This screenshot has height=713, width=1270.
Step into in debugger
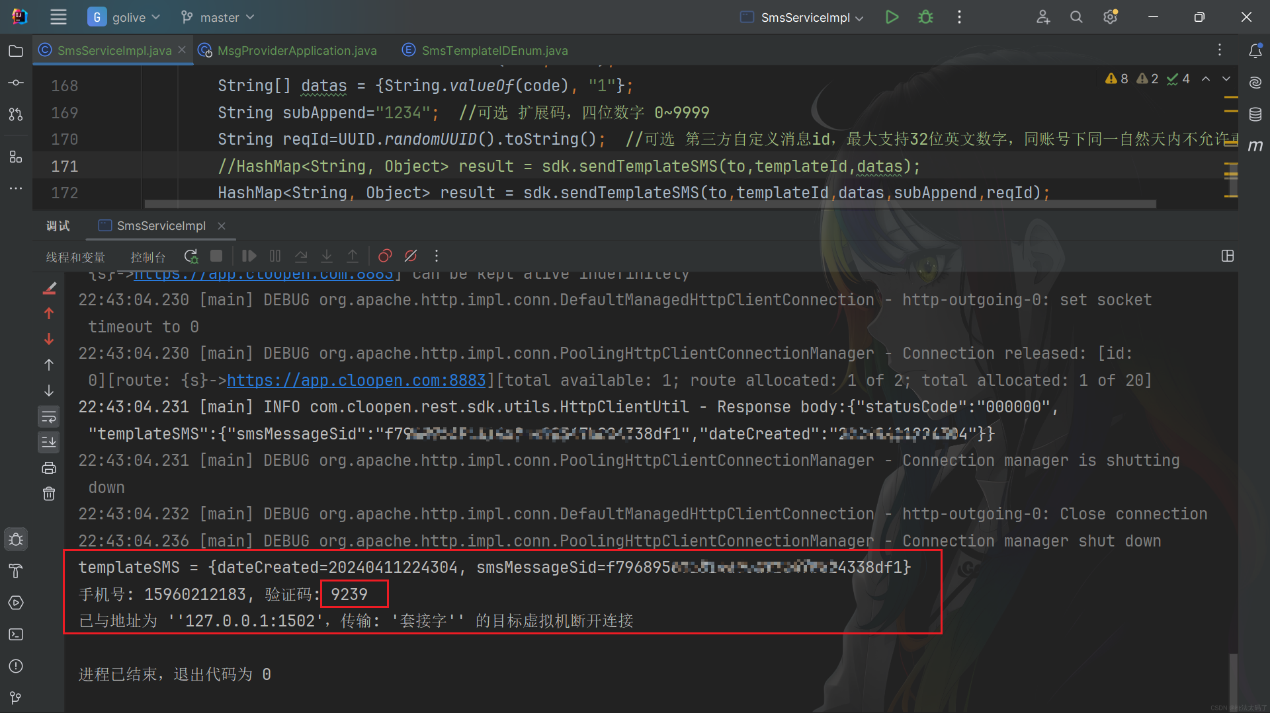[x=327, y=256]
